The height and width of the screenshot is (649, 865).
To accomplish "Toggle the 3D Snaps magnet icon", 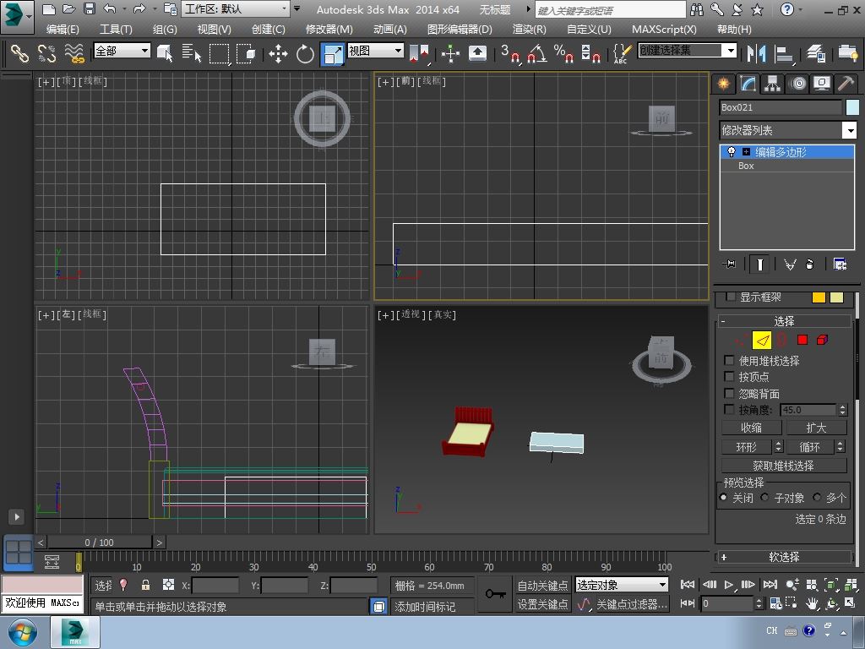I will [509, 53].
